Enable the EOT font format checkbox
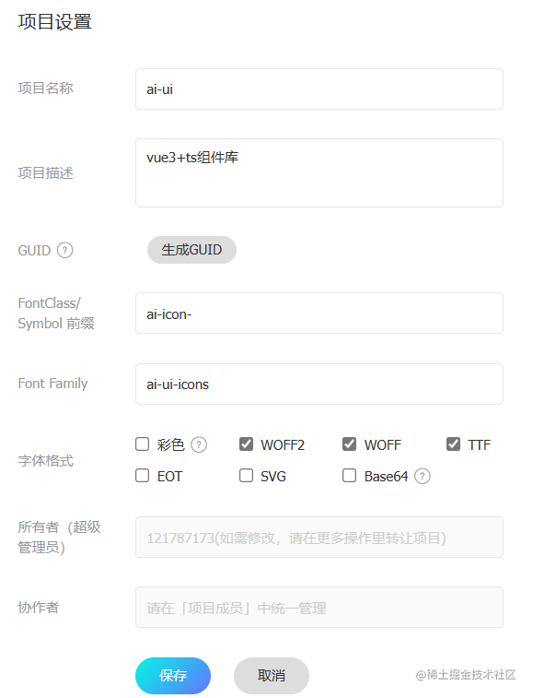 143,476
